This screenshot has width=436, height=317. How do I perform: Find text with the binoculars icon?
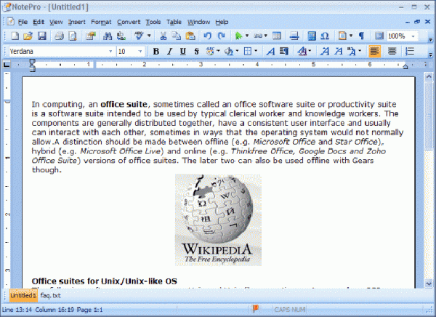coord(108,36)
